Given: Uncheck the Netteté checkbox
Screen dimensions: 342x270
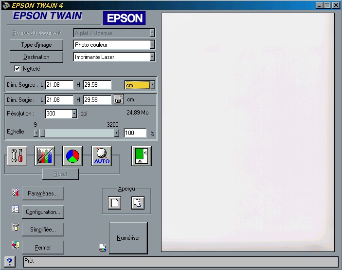Looking at the screenshot, I should (x=17, y=69).
